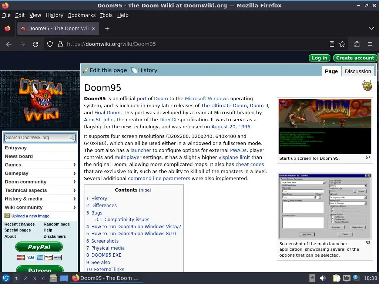Click the Patreon button

(40, 269)
